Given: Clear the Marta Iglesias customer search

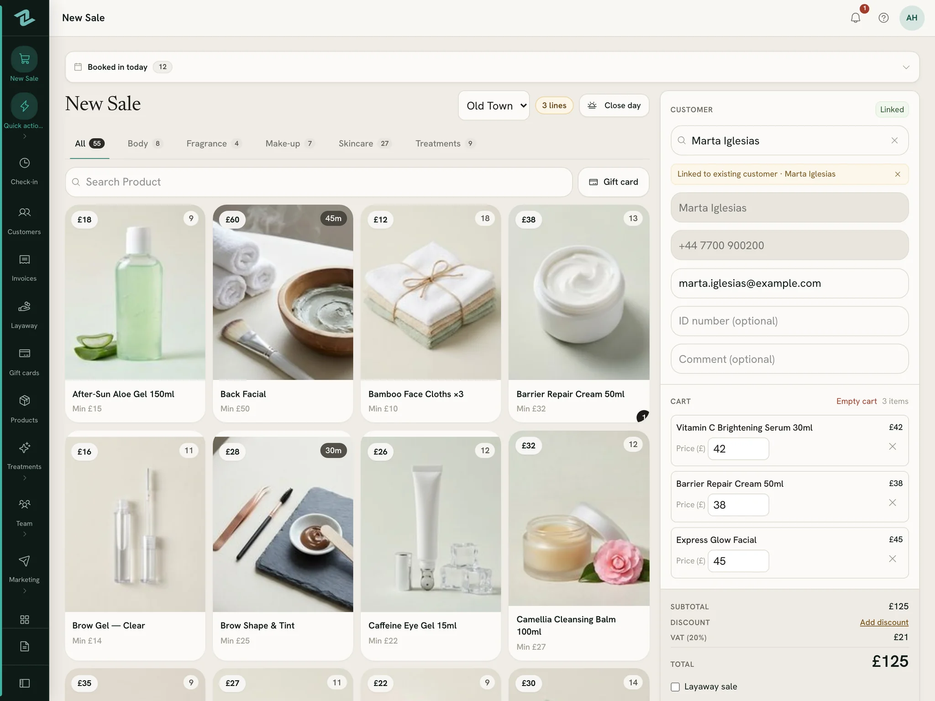Looking at the screenshot, I should click(894, 141).
